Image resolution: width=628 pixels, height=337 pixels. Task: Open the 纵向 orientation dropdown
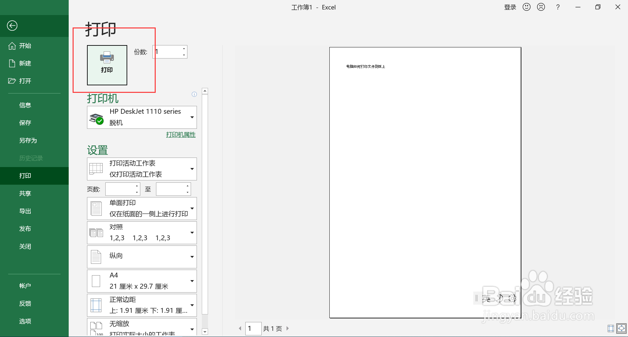(x=142, y=257)
